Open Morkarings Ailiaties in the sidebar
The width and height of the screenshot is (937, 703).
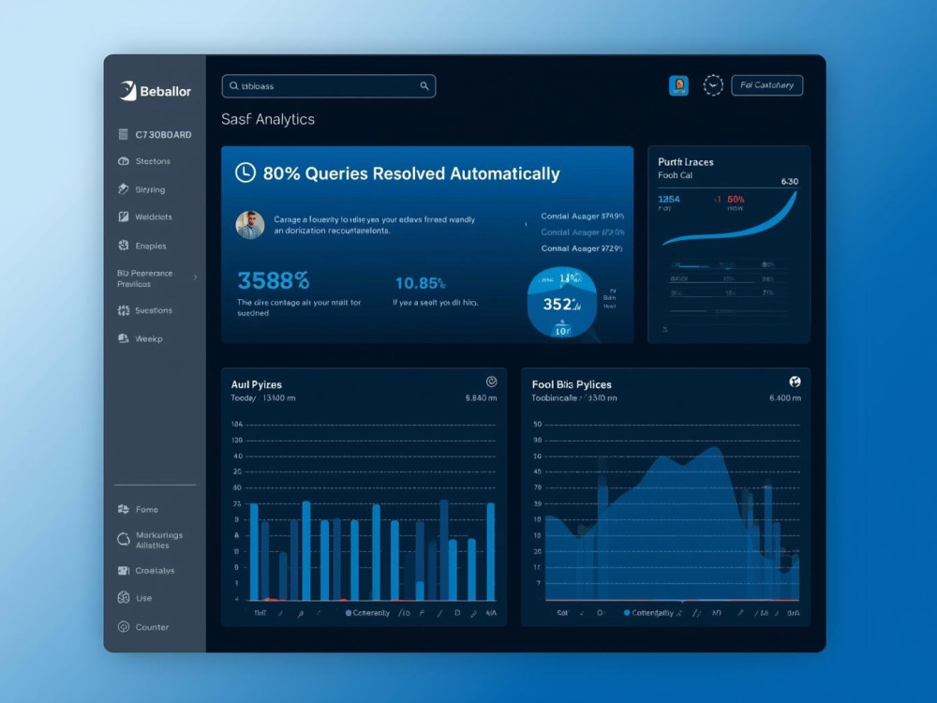pos(151,540)
